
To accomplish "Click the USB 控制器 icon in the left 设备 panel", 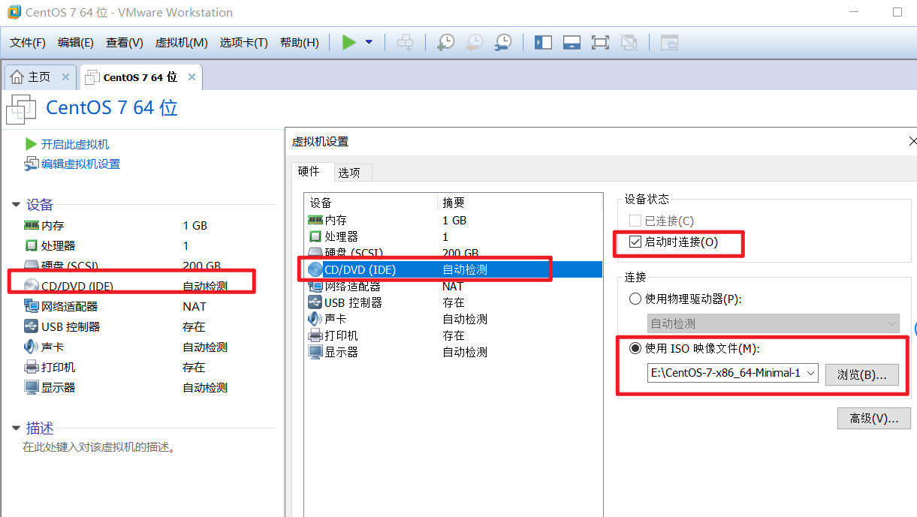I will (31, 326).
